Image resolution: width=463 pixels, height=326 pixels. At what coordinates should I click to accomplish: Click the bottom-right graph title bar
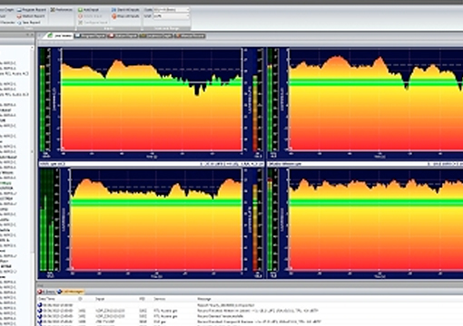365,164
